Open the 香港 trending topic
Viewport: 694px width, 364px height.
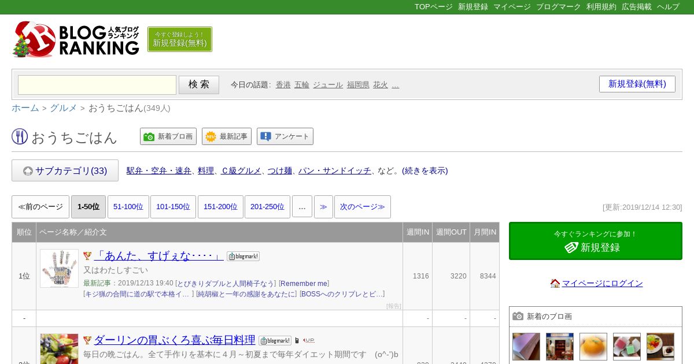point(283,85)
